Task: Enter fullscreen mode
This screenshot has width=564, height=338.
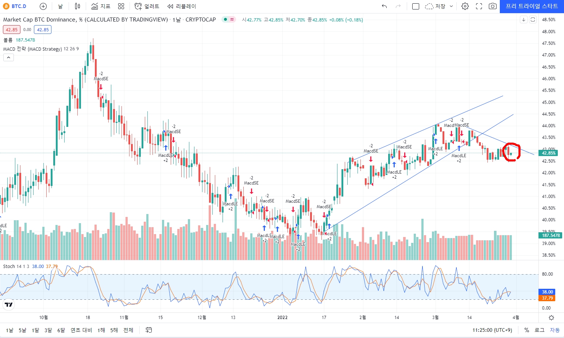Action: coord(479,6)
